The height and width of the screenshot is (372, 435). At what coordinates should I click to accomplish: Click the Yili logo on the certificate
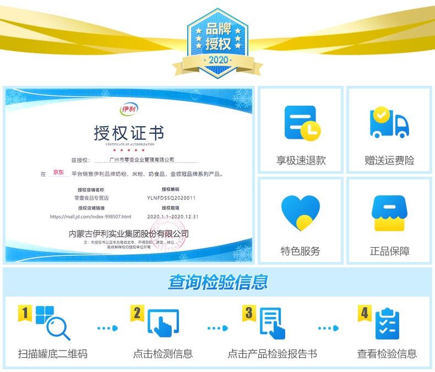click(x=129, y=108)
